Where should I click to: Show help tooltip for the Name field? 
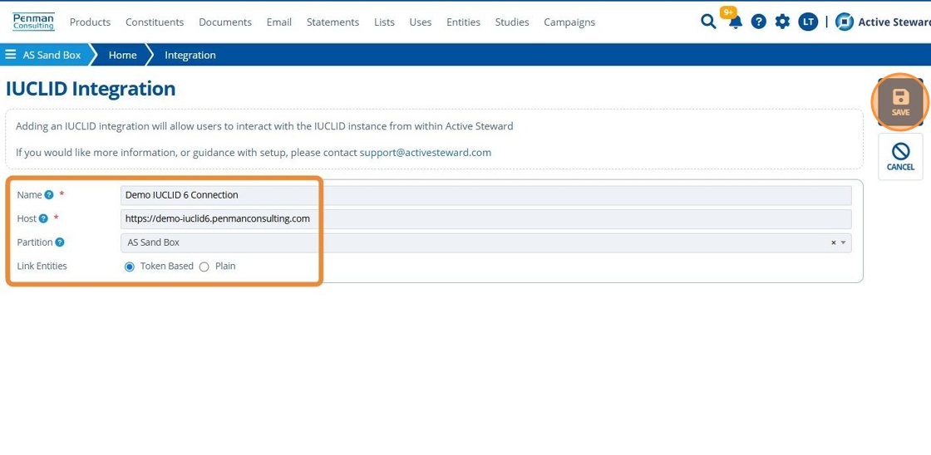click(49, 194)
